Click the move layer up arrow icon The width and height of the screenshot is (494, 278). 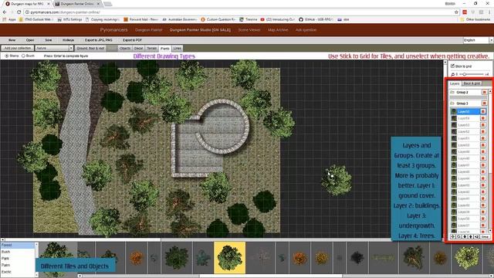471,237
